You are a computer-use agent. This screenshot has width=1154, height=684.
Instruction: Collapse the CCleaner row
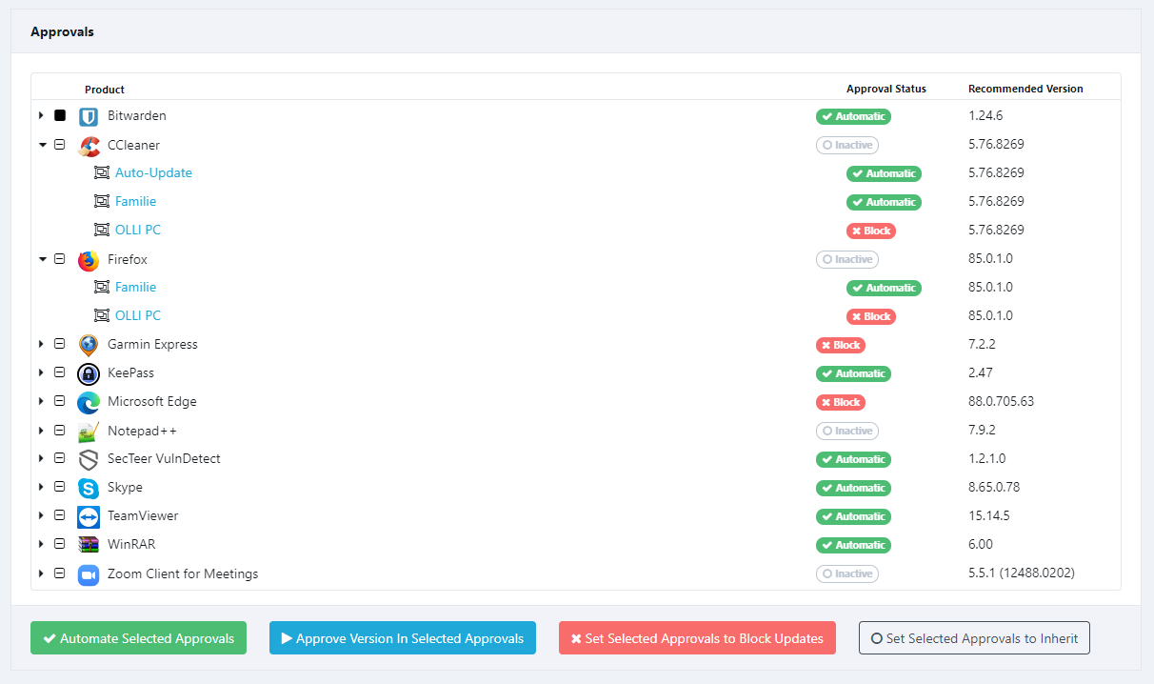[42, 145]
